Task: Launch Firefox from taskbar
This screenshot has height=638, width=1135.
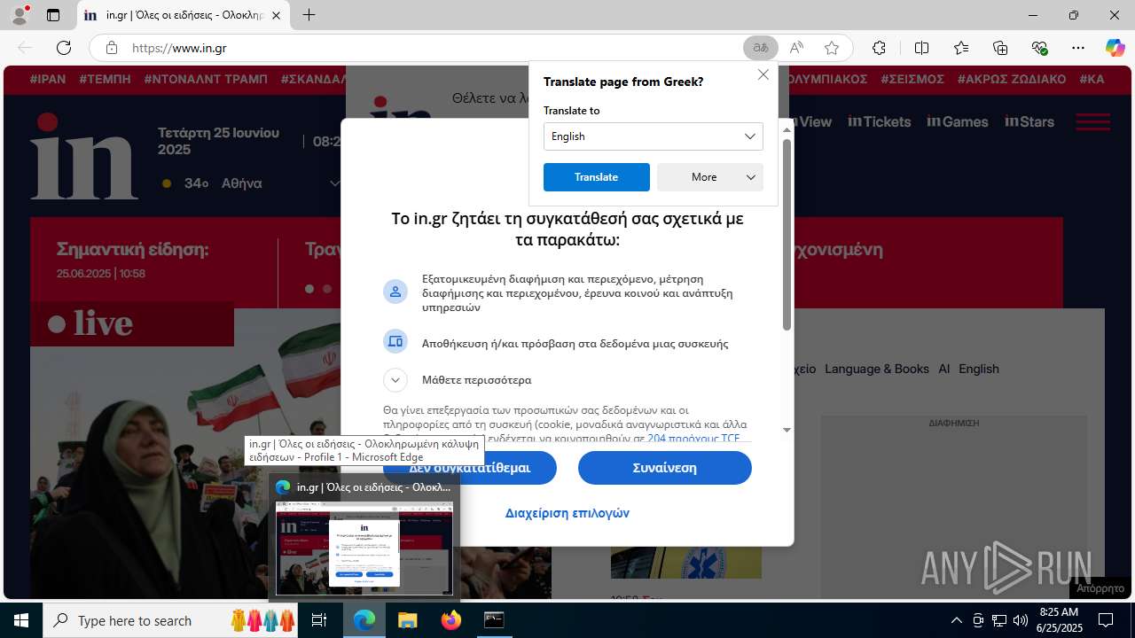Action: click(450, 620)
